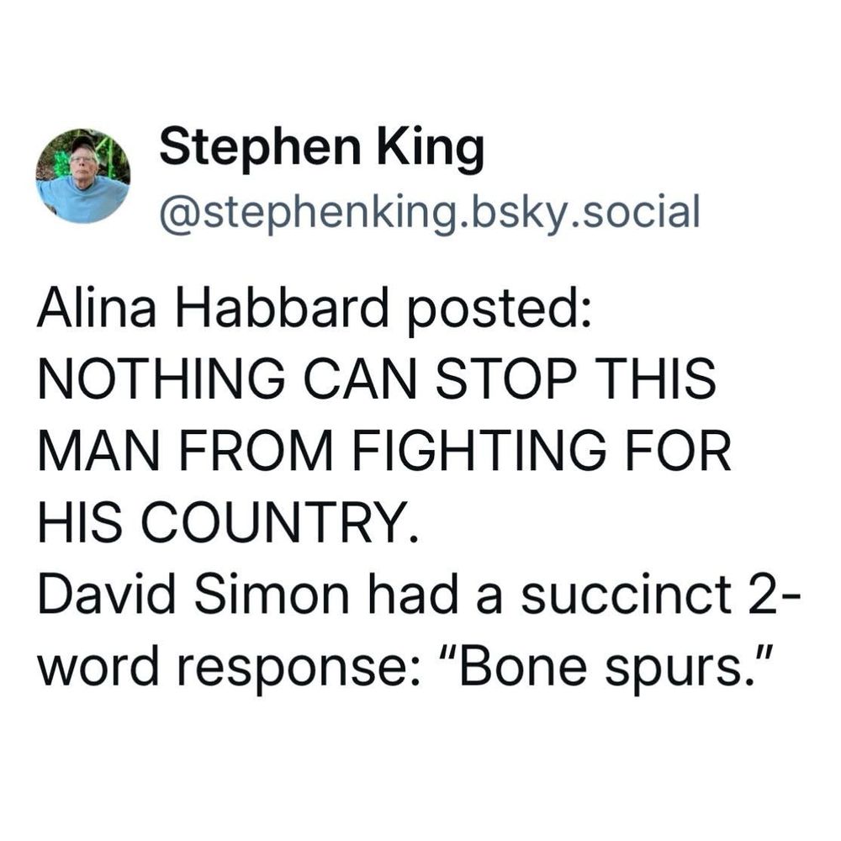This screenshot has height=841, width=841.
Task: Click the word FIGHTING in the post
Action: [x=478, y=450]
